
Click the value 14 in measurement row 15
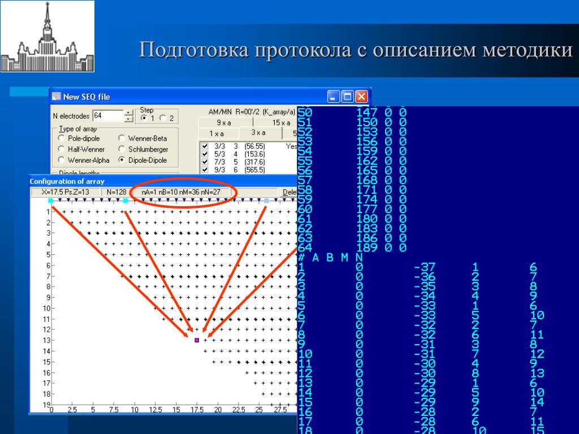pyautogui.click(x=537, y=402)
